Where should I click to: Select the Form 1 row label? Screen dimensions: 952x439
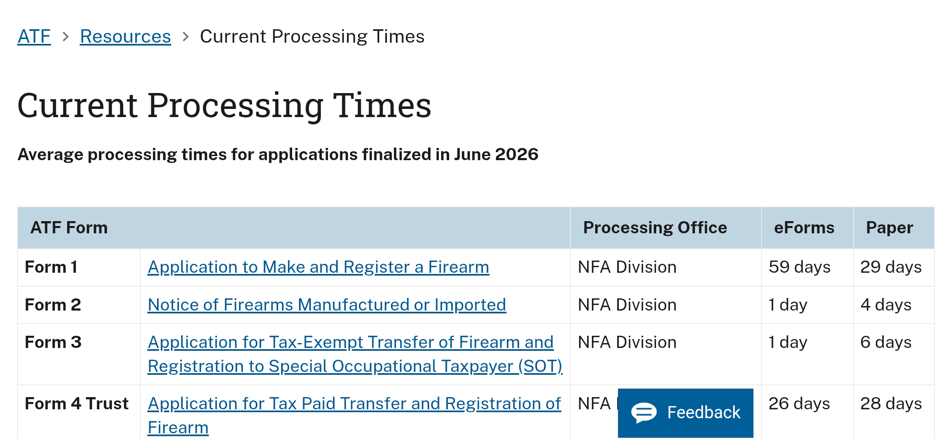coord(51,267)
